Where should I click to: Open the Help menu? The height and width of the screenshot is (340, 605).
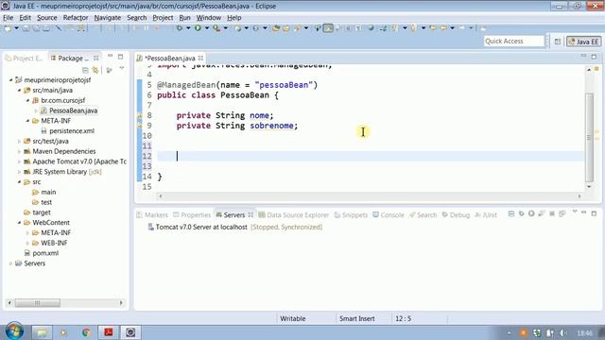pos(233,18)
